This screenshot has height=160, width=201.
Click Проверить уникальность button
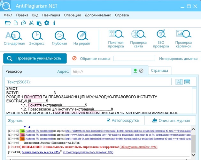pos(35,59)
